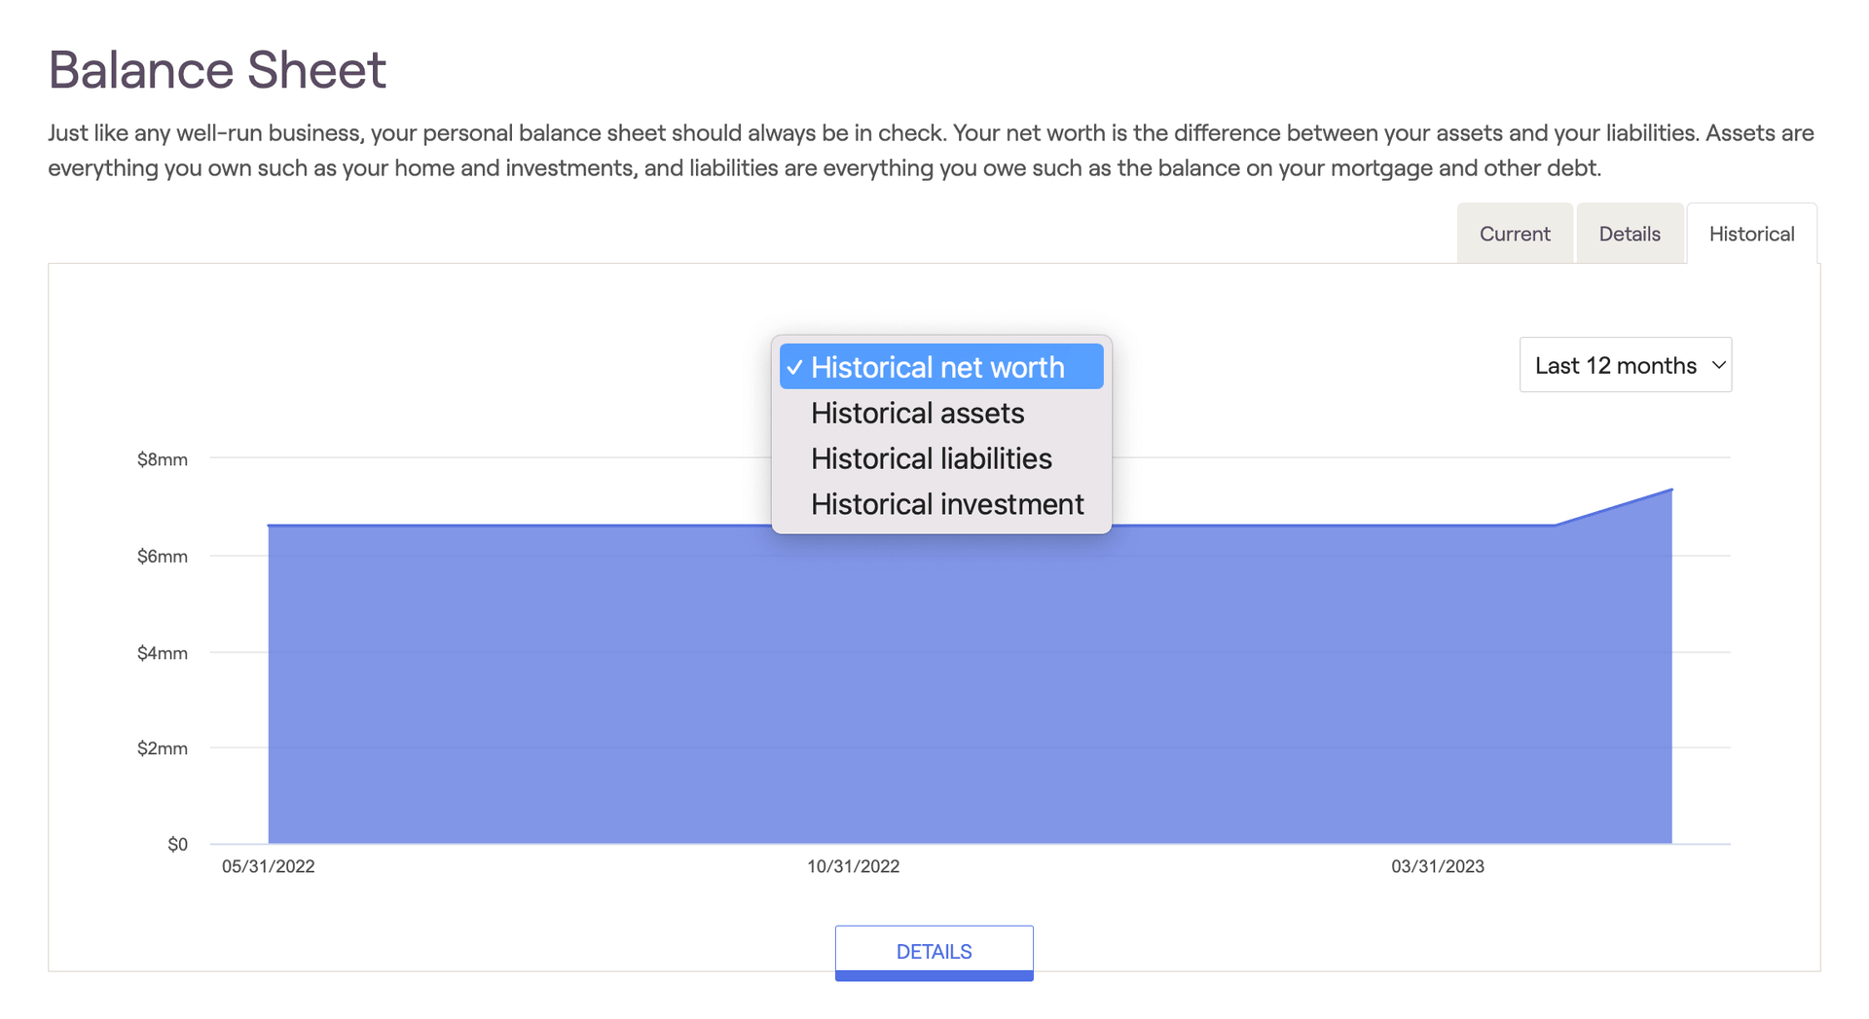Viewport: 1869px width, 1019px height.
Task: Switch to the Current tab
Action: click(x=1515, y=234)
